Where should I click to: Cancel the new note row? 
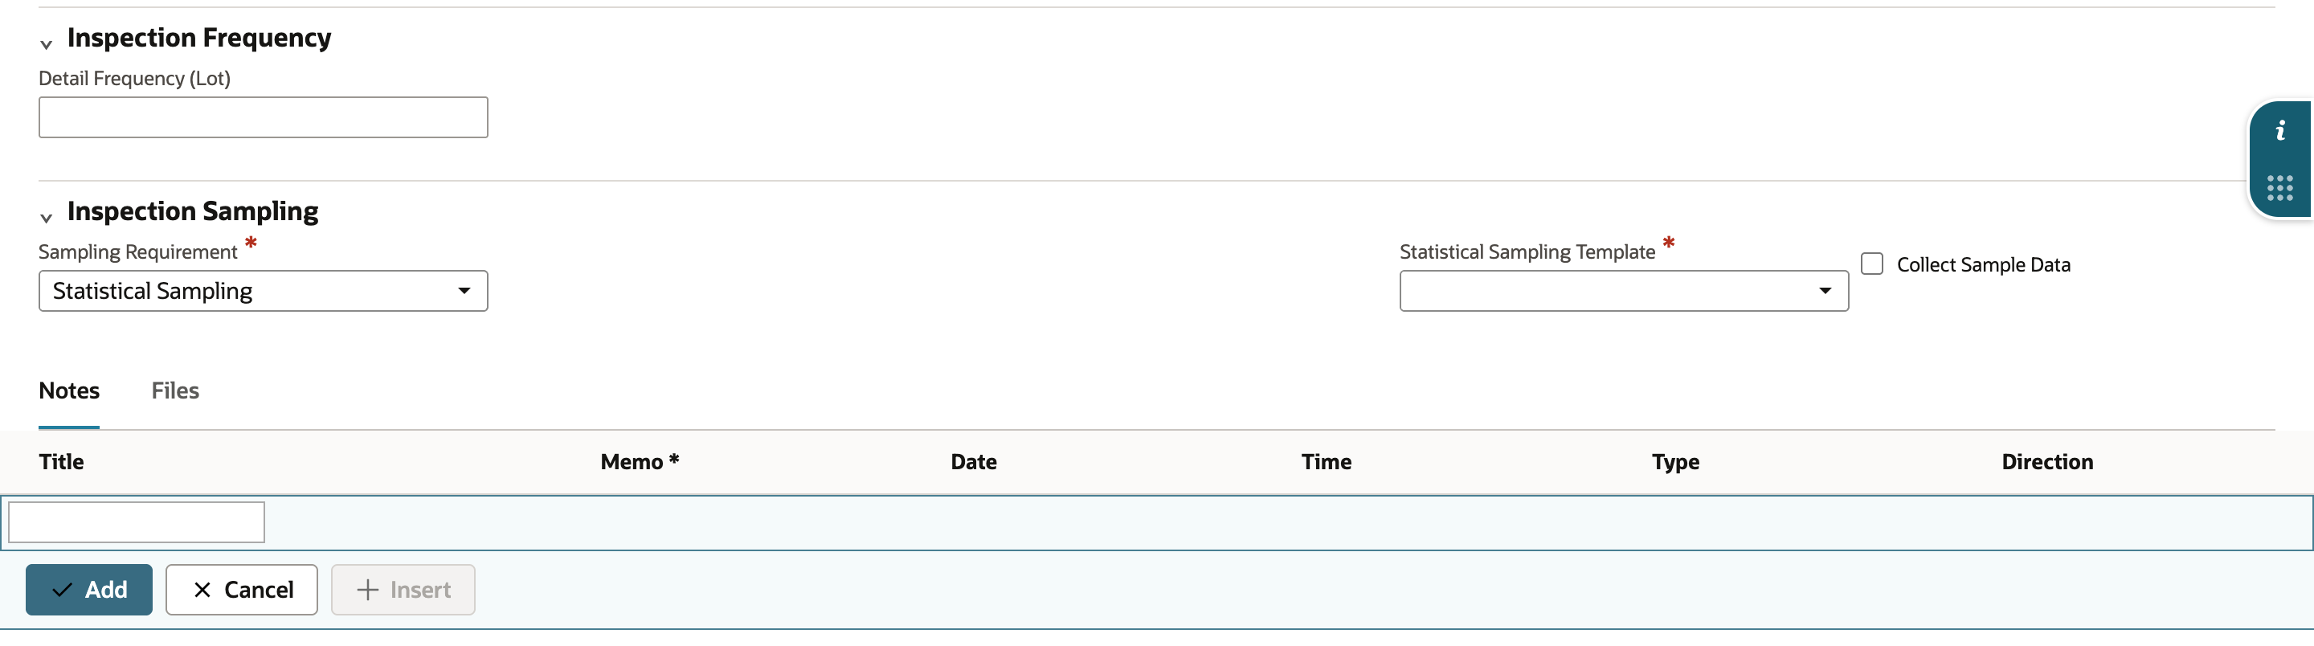tap(242, 590)
